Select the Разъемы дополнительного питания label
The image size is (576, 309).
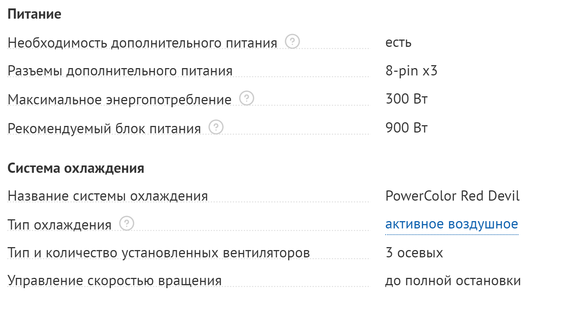pyautogui.click(x=120, y=71)
